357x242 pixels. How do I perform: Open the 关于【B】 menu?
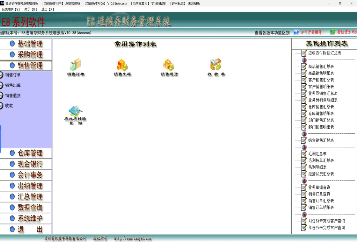pyautogui.click(x=31, y=10)
